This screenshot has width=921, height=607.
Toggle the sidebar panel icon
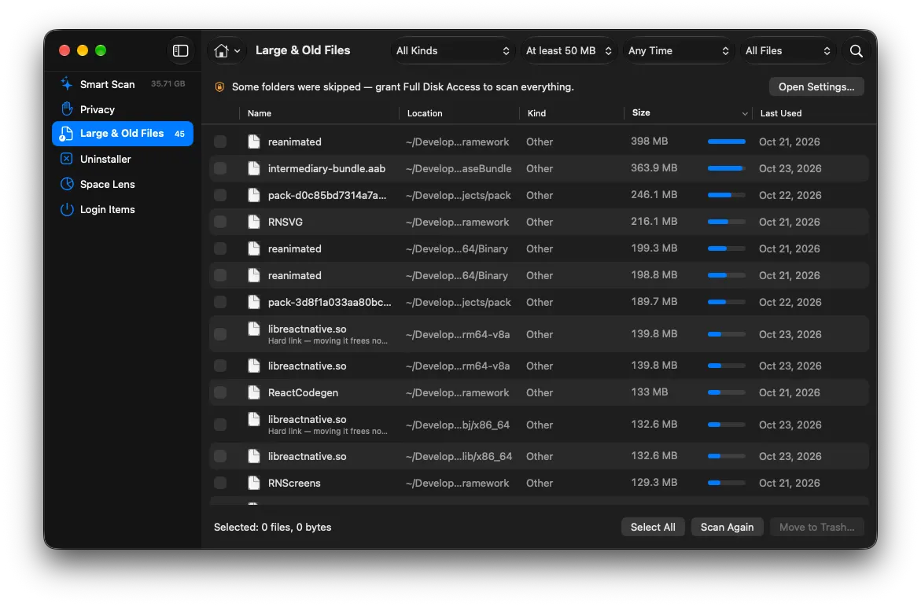[180, 50]
